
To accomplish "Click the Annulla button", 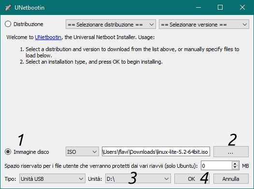I will (x=231, y=179).
